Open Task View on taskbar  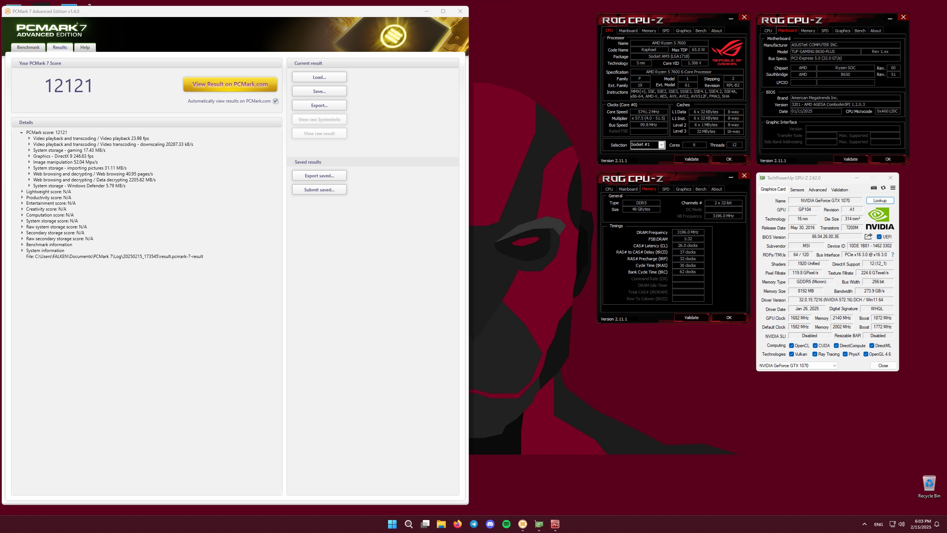425,524
